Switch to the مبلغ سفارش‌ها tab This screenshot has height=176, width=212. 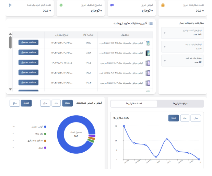coord(180,104)
